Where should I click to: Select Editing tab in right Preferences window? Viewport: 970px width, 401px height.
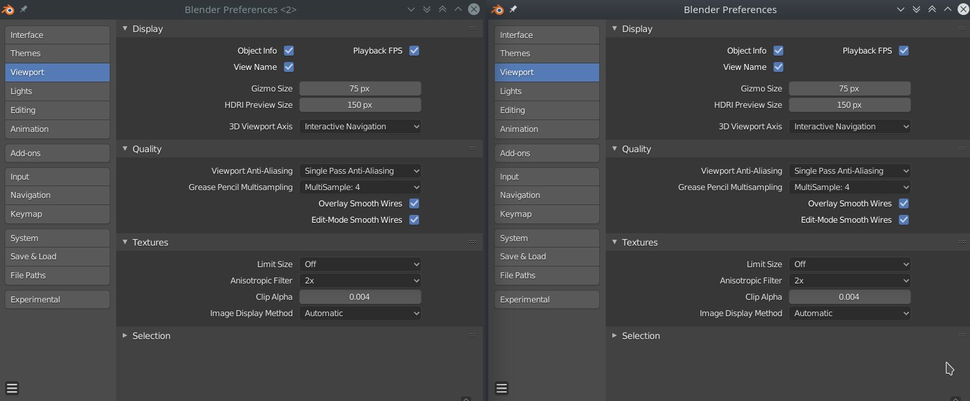coord(547,110)
